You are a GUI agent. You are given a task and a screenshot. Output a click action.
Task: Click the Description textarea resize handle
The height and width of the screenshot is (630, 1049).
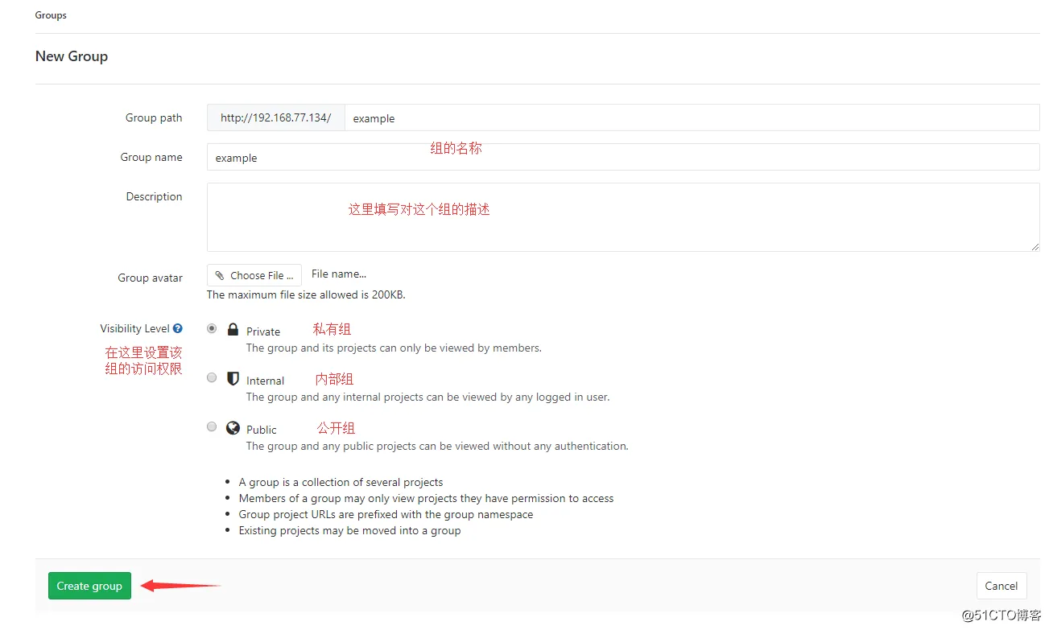click(1035, 247)
